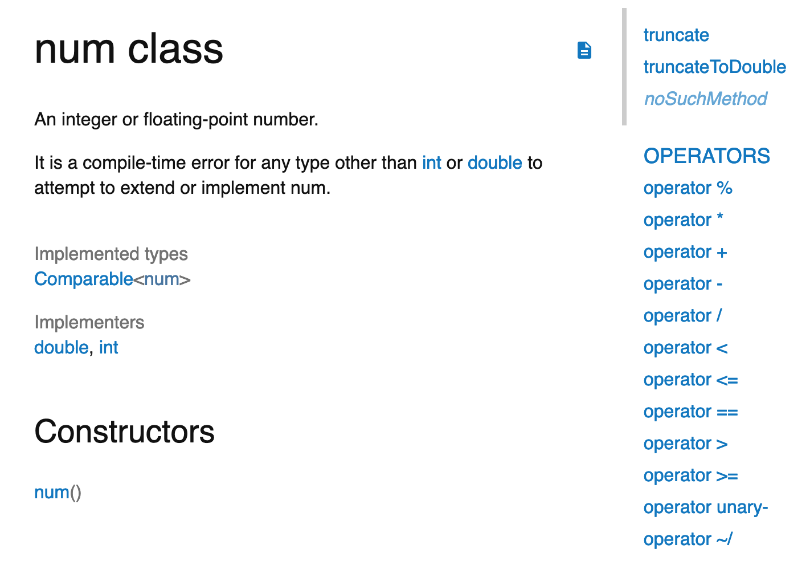
Task: Select operator % in sidebar
Action: pyautogui.click(x=688, y=188)
